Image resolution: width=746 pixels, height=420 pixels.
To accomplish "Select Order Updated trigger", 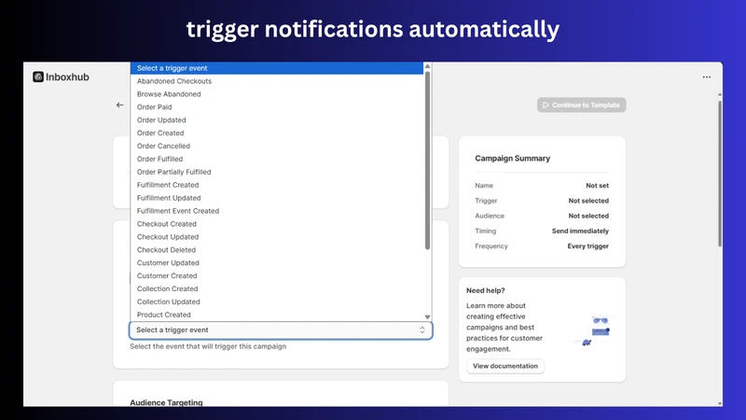I will (277, 120).
